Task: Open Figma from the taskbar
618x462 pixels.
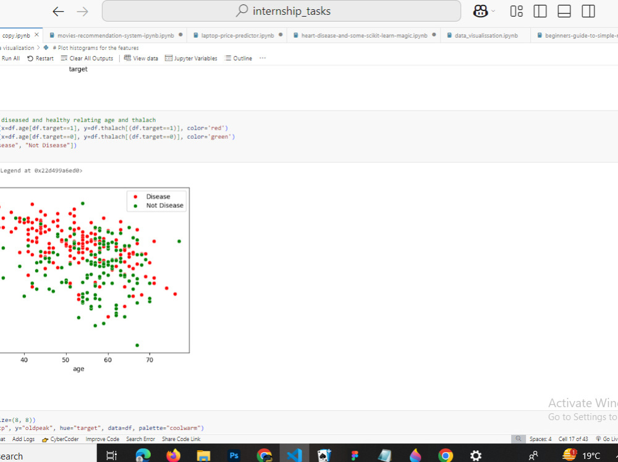Action: tap(355, 456)
